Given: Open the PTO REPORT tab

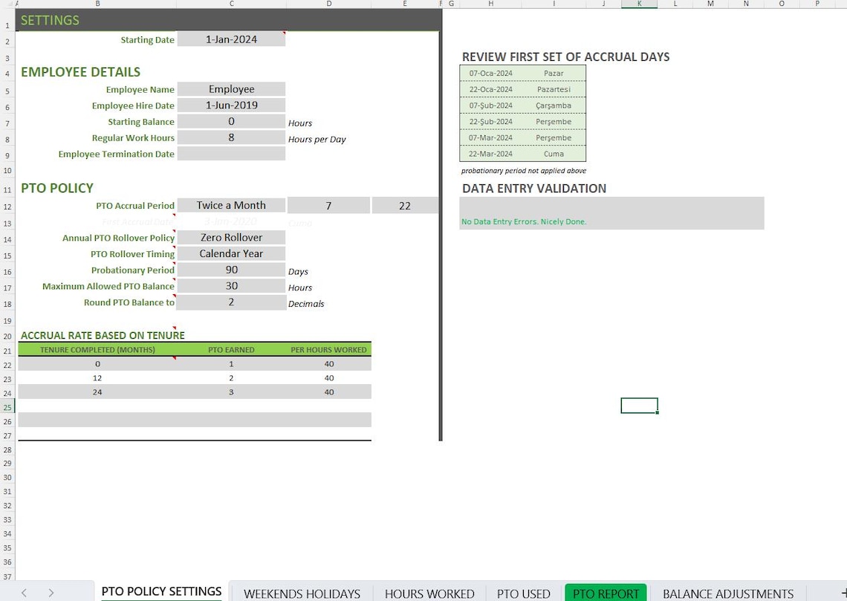Looking at the screenshot, I should tap(606, 592).
